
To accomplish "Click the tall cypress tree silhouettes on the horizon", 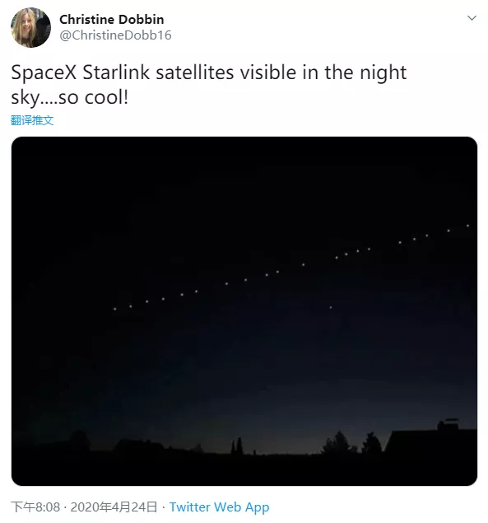I will [237, 446].
